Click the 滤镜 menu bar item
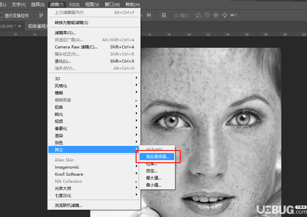307x217 pixels. (x=56, y=4)
